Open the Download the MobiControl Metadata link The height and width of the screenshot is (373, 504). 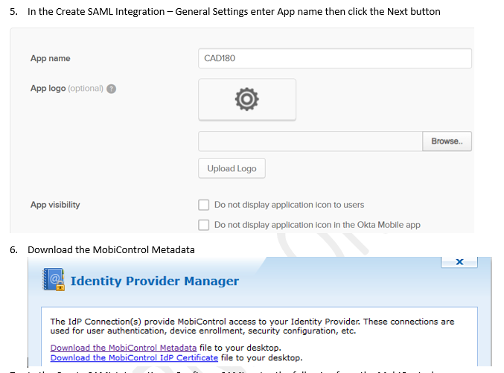point(124,348)
